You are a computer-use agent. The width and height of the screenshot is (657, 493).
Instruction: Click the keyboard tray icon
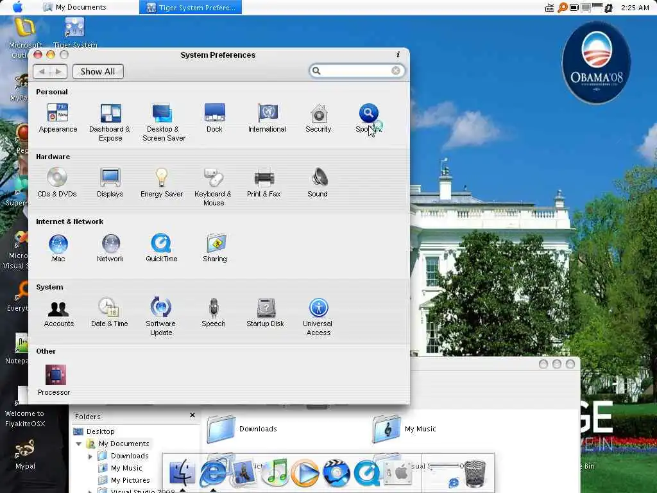pyautogui.click(x=549, y=8)
